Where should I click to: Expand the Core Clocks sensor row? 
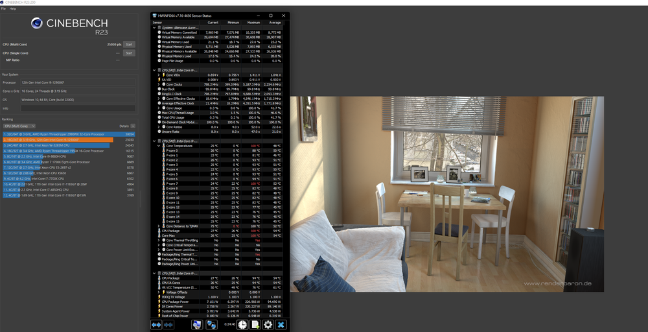(159, 84)
